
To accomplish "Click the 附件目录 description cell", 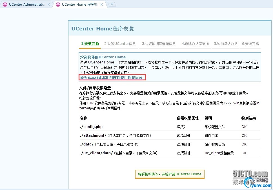I will coord(212,136).
